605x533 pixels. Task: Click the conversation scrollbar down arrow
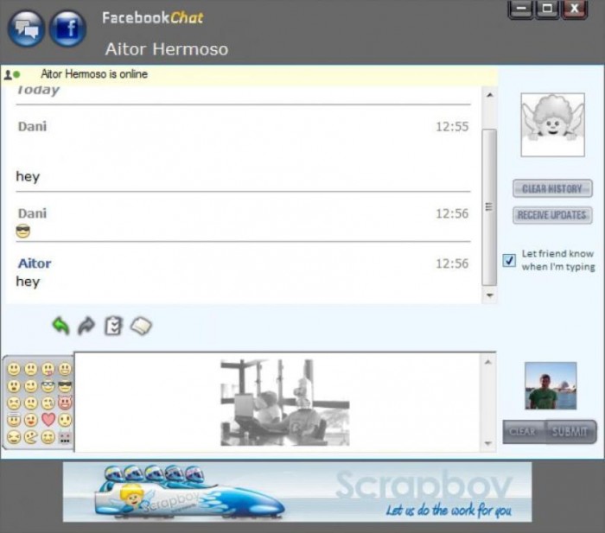[x=490, y=295]
